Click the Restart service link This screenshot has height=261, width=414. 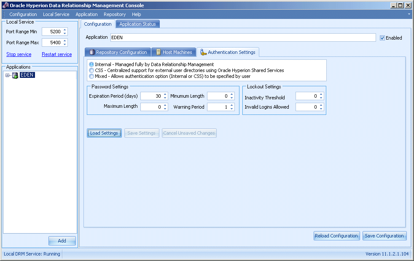click(57, 54)
